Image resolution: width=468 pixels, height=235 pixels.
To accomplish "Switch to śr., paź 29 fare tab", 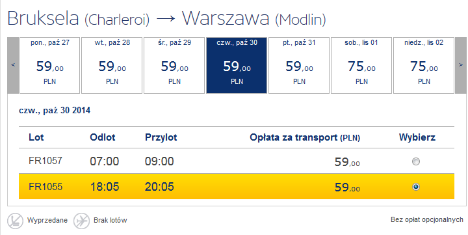I will click(x=174, y=65).
